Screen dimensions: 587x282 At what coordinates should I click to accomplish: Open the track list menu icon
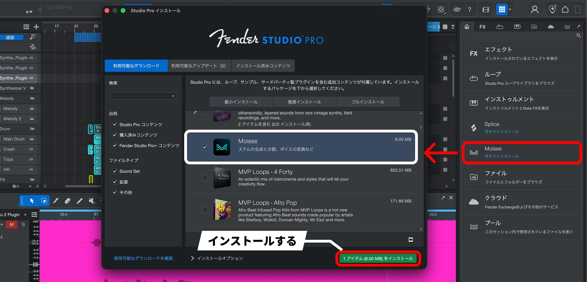(x=26, y=27)
